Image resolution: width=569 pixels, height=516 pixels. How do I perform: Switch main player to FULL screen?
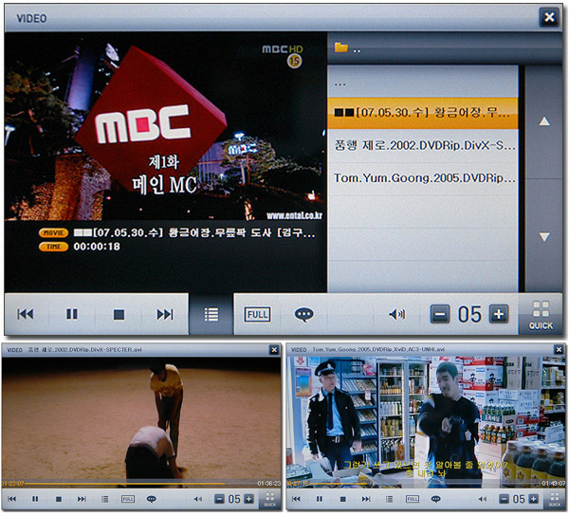[257, 314]
